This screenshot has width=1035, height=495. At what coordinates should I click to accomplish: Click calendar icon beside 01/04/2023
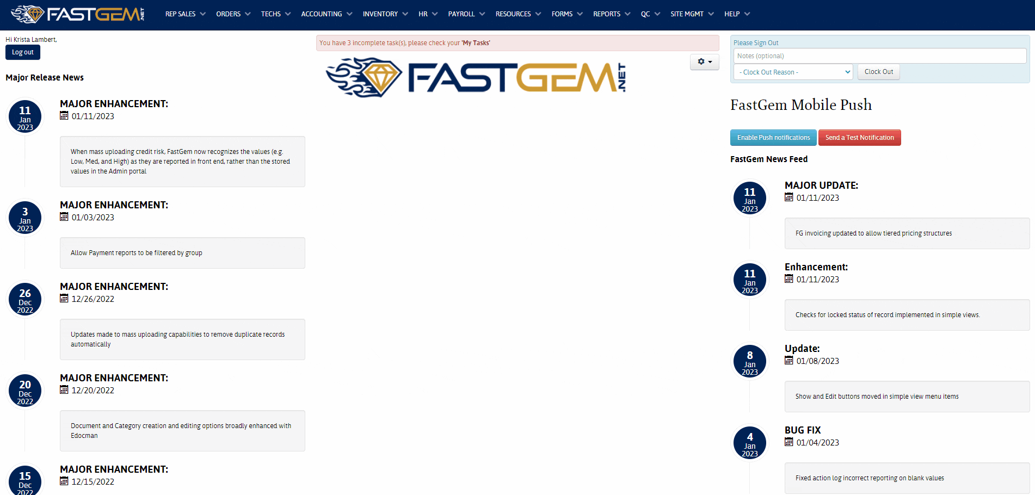point(789,442)
